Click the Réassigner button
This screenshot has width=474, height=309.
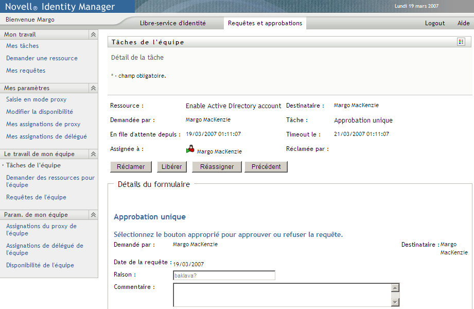217,167
